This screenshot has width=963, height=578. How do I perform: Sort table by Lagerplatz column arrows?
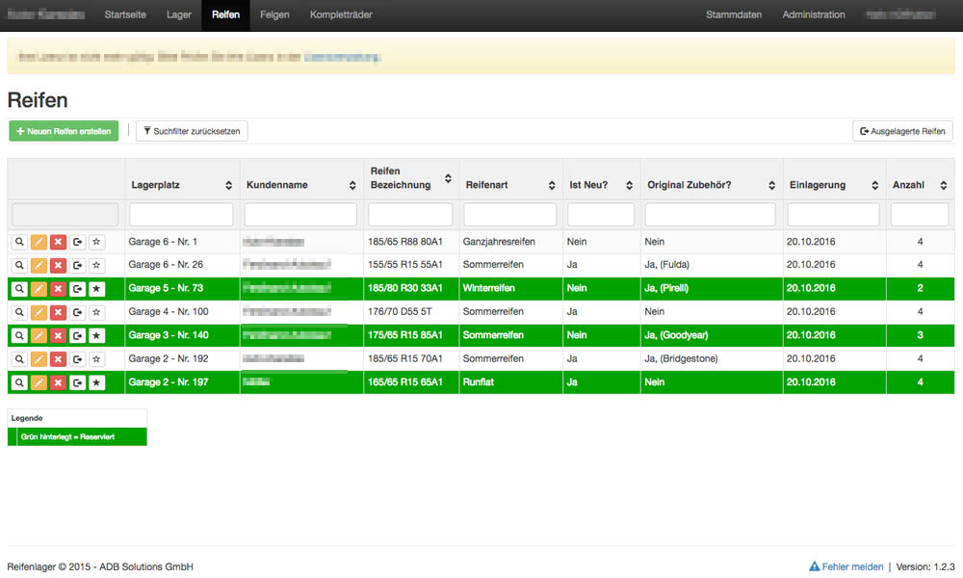tap(228, 185)
